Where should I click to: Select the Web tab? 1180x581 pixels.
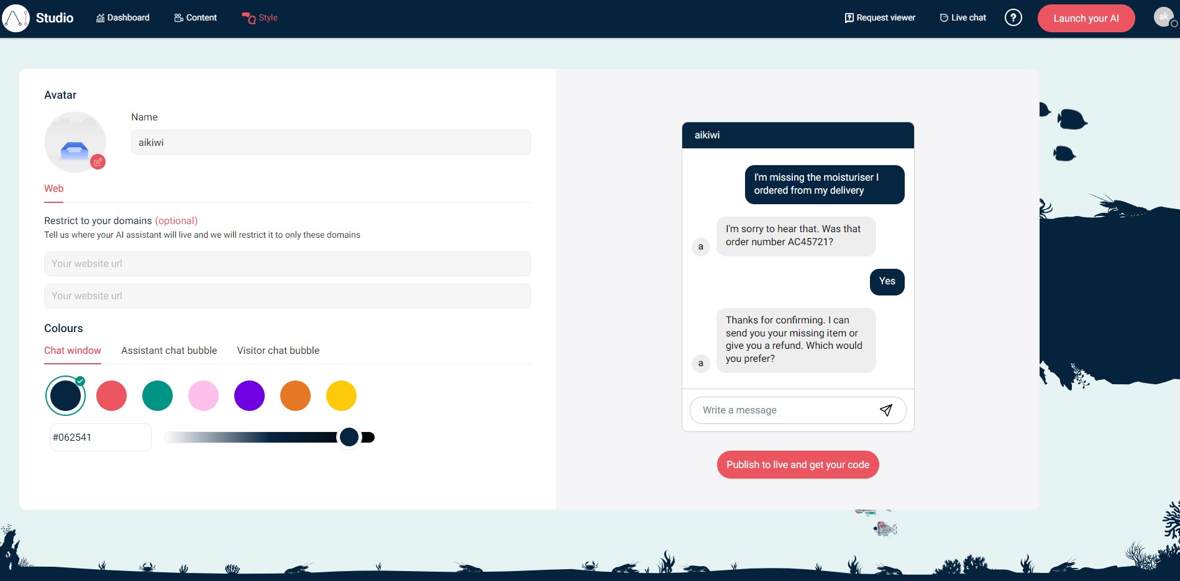pyautogui.click(x=53, y=189)
